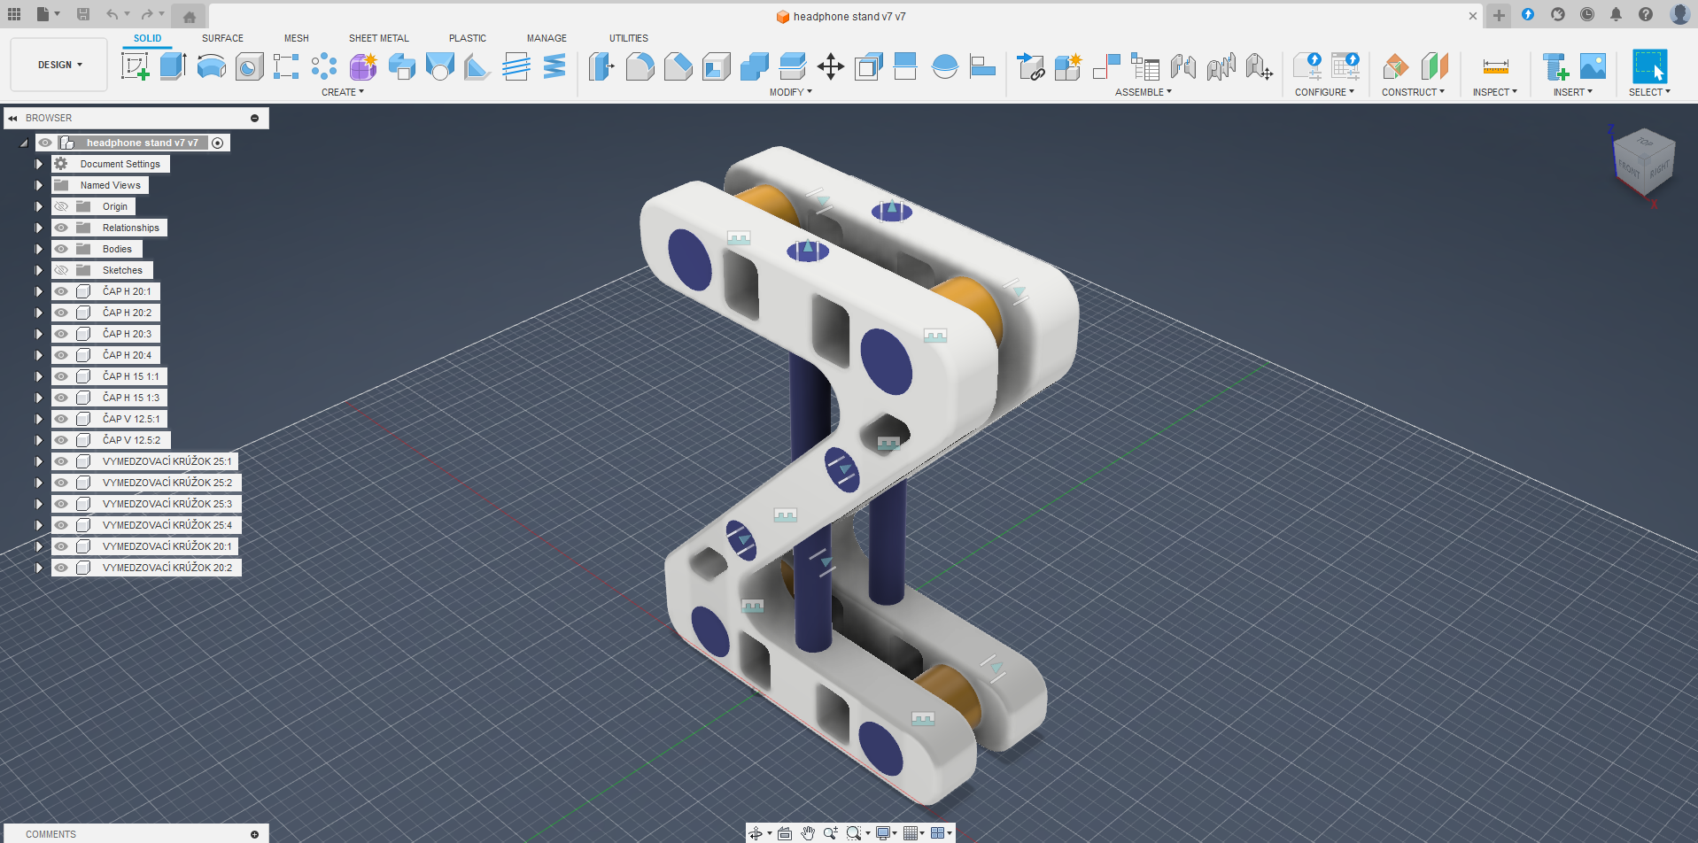This screenshot has height=843, width=1698.
Task: Click the Measure ruler icon
Action: click(x=1495, y=66)
